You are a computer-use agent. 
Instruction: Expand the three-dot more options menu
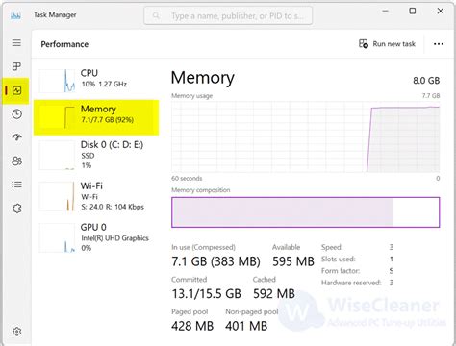pyautogui.click(x=439, y=44)
